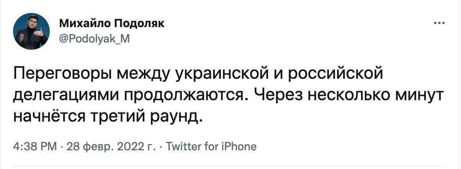Click Михайло Подоляк's profile avatar

(31, 31)
